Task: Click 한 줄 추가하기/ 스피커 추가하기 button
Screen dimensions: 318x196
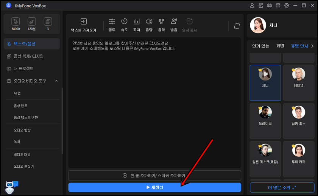Action: (x=154, y=175)
